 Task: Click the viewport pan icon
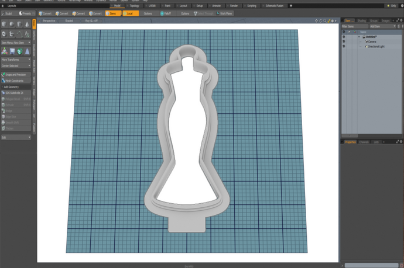(x=316, y=21)
